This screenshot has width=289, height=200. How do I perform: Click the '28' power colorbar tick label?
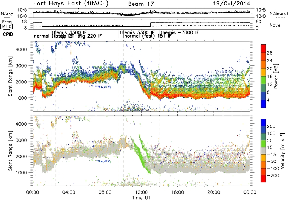pyautogui.click(x=269, y=53)
